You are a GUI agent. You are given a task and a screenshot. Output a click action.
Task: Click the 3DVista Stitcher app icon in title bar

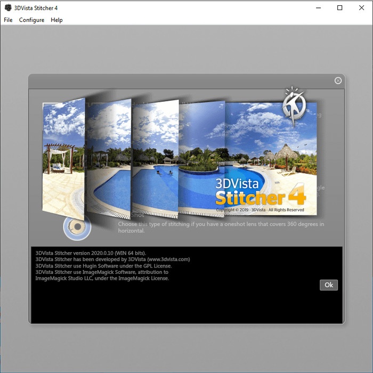tap(8, 8)
